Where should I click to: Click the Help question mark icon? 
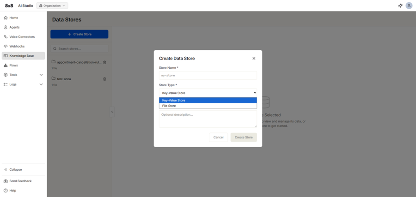pyautogui.click(x=6, y=191)
